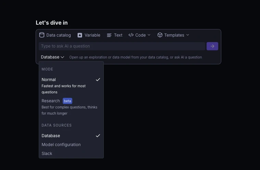Choose Model configuration data source
The height and width of the screenshot is (170, 260).
click(x=61, y=145)
